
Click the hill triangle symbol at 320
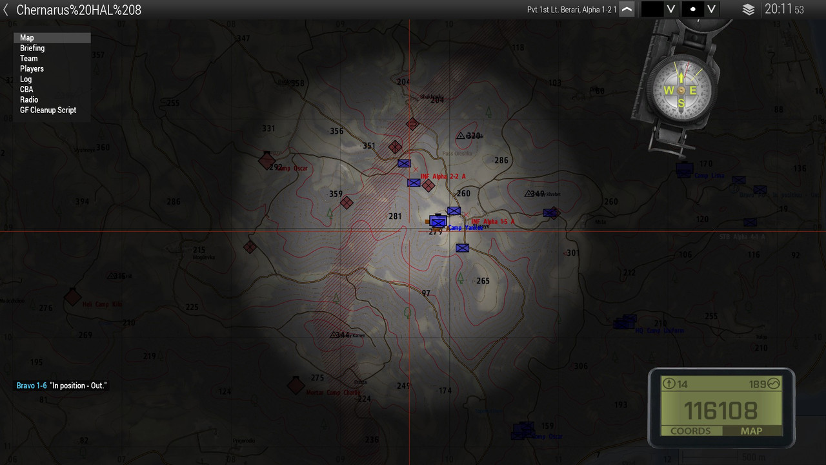click(x=461, y=136)
